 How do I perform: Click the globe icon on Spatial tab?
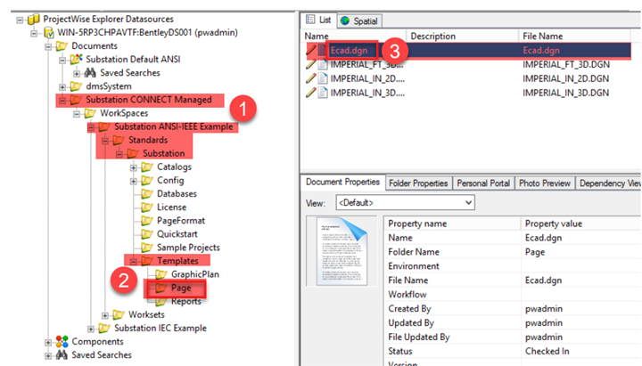pos(345,20)
